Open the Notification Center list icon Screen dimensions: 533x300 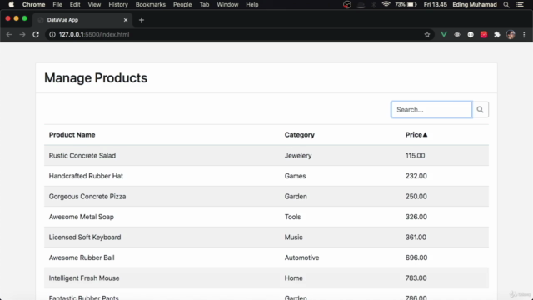pos(520,5)
